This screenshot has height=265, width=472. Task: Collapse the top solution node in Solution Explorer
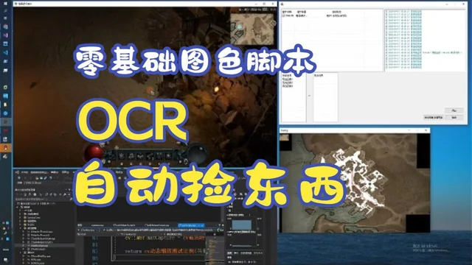(17, 207)
